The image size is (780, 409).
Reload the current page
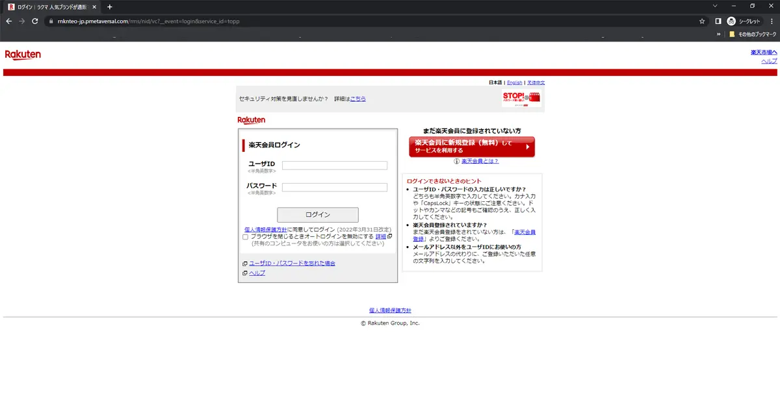(x=34, y=21)
